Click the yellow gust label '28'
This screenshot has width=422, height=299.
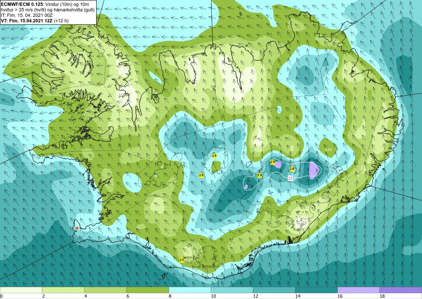coord(292,169)
